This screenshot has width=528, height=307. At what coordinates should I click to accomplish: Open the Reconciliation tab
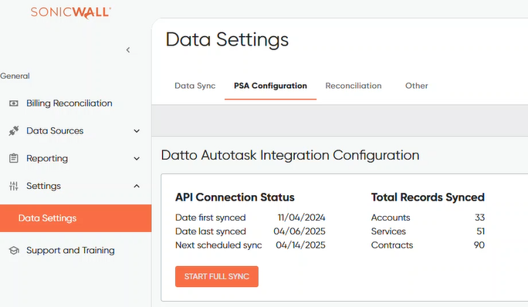[354, 86]
